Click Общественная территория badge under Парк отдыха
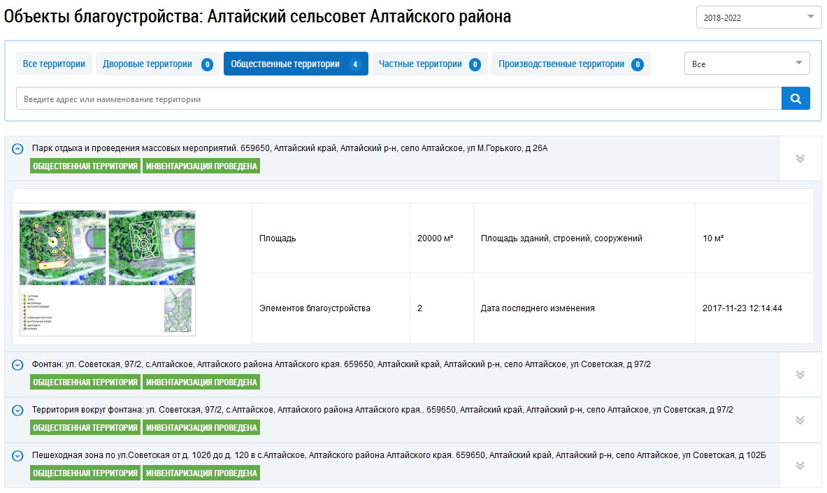The height and width of the screenshot is (493, 827). click(x=85, y=166)
